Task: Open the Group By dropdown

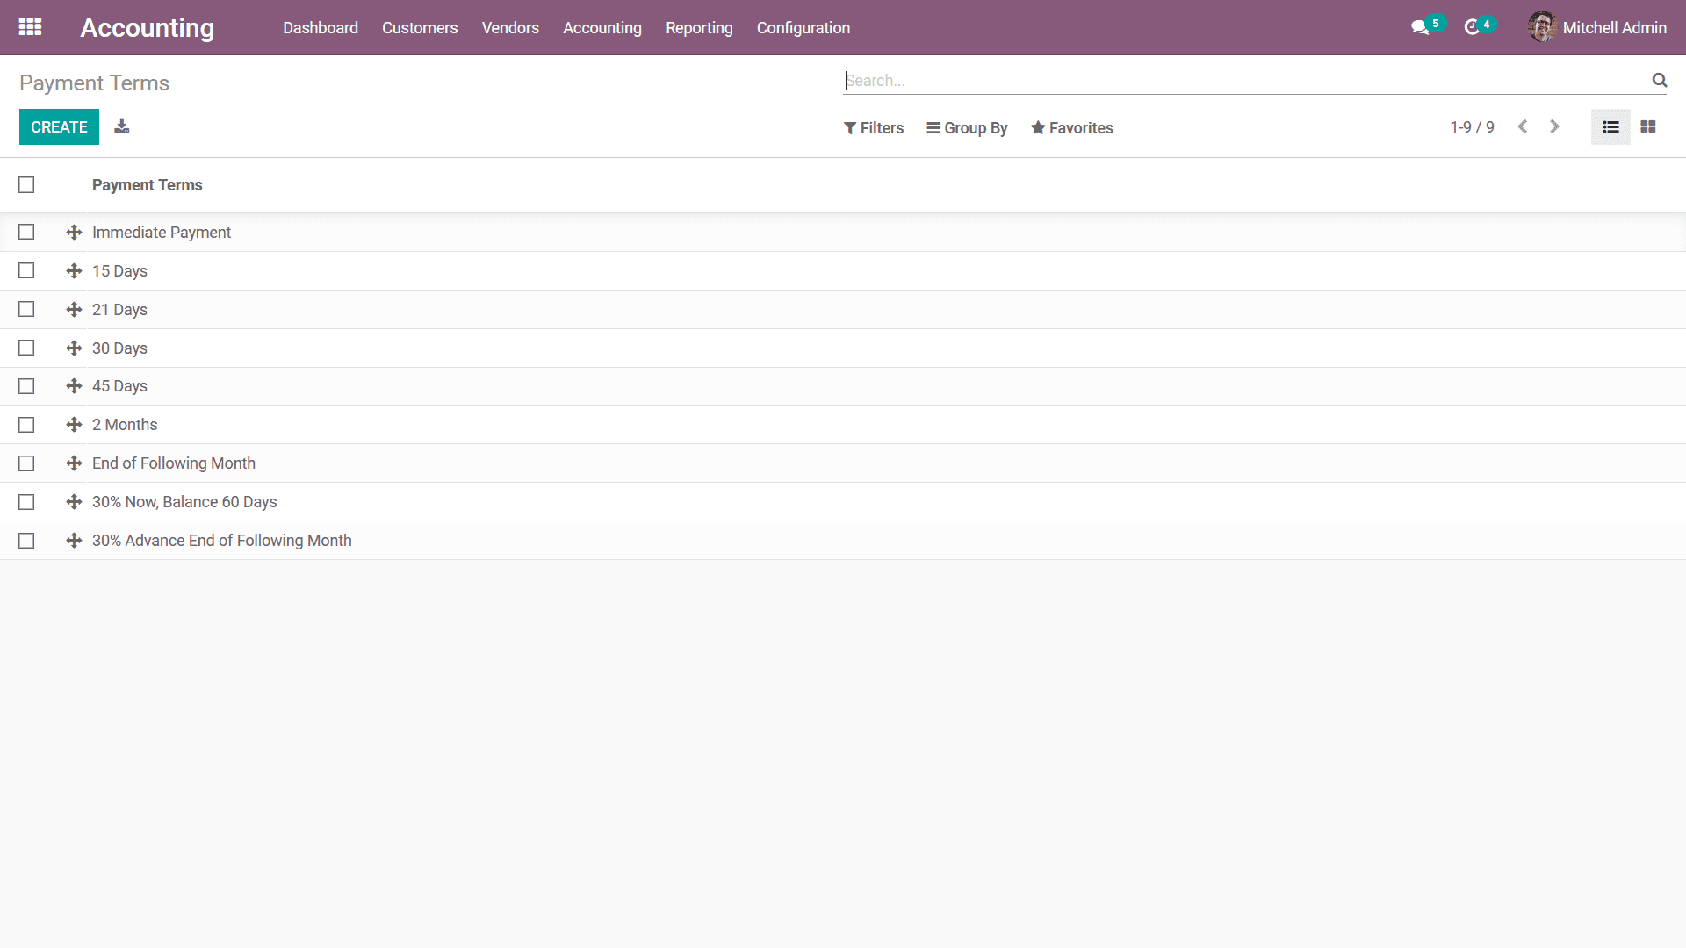Action: [x=967, y=128]
